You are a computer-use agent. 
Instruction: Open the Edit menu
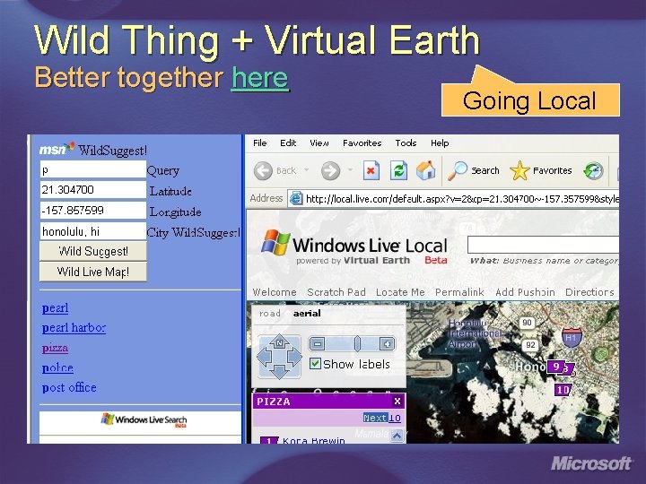pyautogui.click(x=288, y=143)
